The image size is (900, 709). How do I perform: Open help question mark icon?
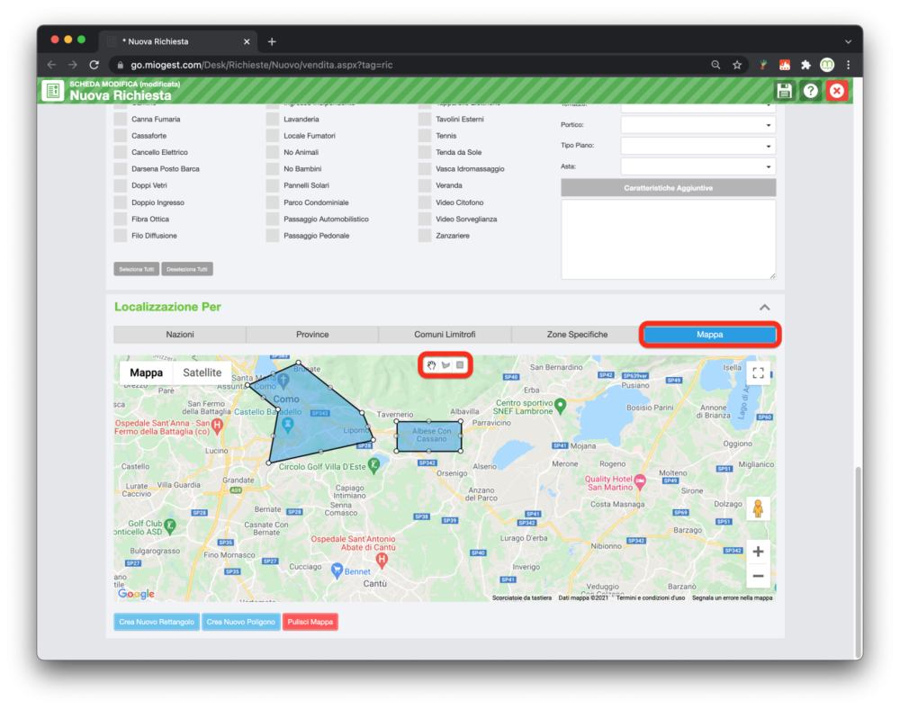pos(811,91)
